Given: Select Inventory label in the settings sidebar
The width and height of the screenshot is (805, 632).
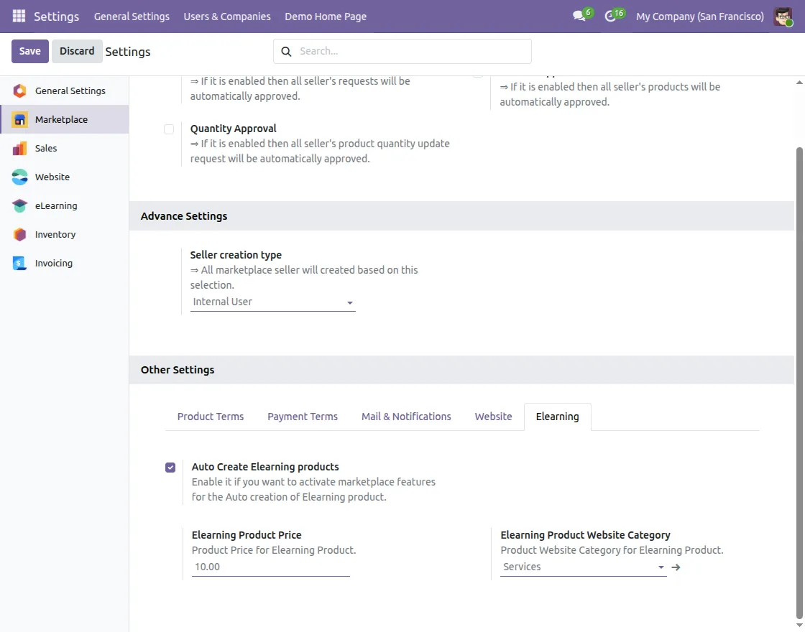Looking at the screenshot, I should [55, 234].
